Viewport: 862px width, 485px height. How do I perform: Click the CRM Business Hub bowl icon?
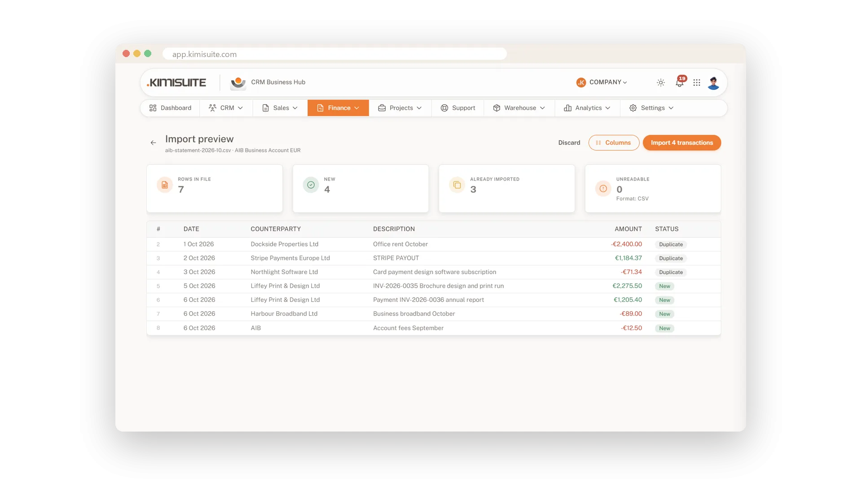238,83
